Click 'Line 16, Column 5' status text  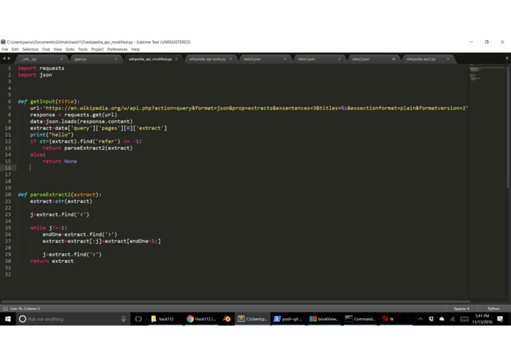25,309
